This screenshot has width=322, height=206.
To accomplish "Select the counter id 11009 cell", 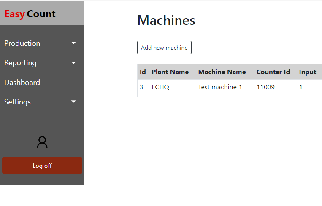I will tap(276, 88).
